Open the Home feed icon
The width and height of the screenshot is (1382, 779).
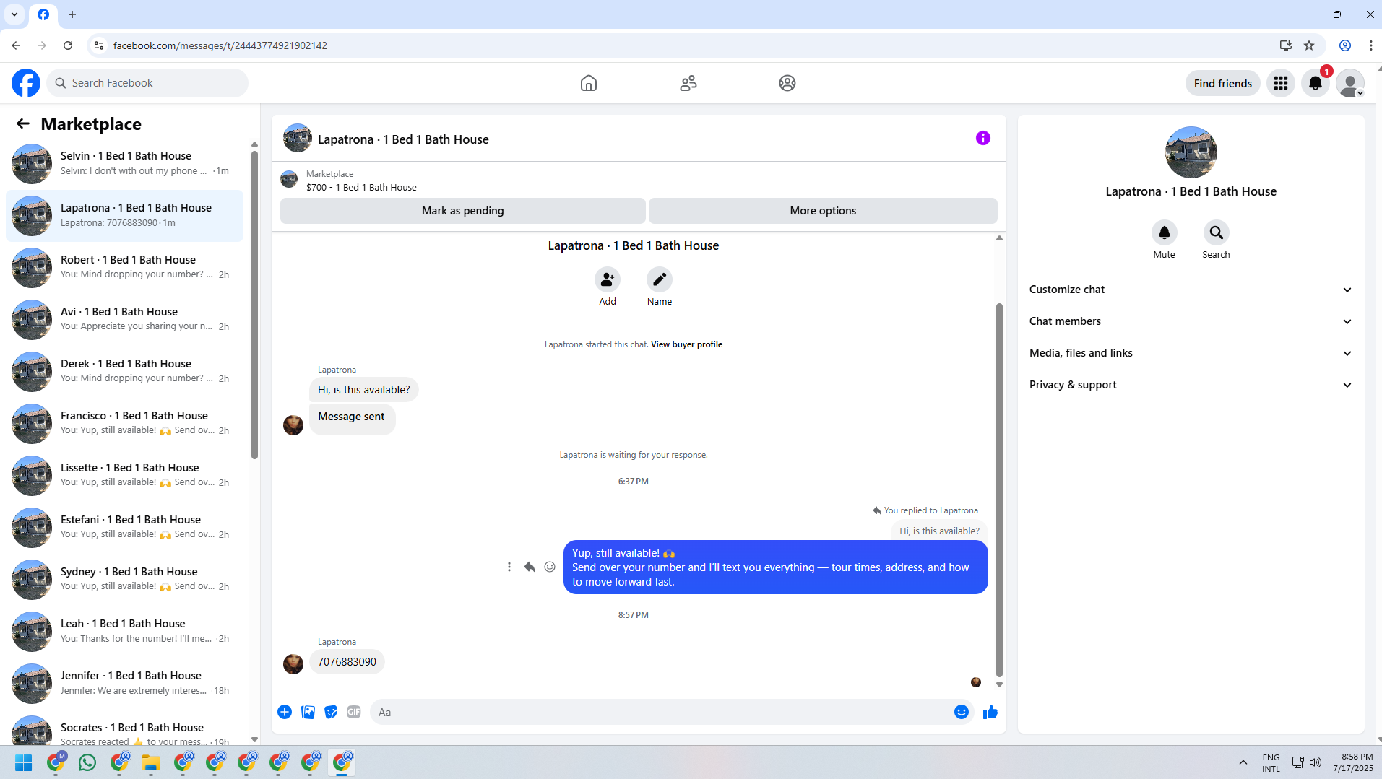coord(589,83)
